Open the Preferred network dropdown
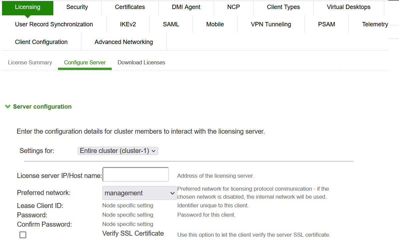Screen dimensions: 399x241 (x=139, y=193)
